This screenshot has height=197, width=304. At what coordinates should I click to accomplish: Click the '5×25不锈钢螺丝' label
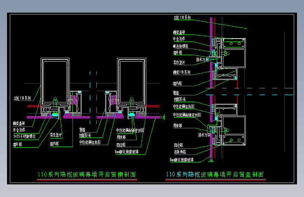coord(25,136)
